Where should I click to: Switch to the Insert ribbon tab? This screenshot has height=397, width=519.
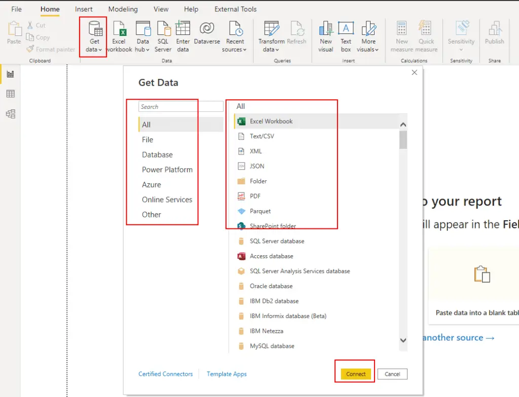tap(84, 9)
